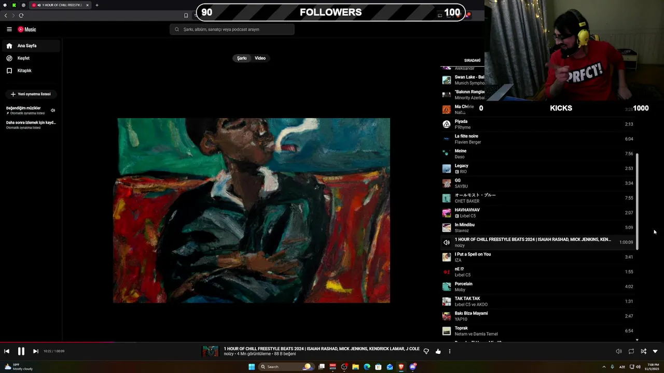
Task: Play I Put a Spell on You
Action: [537, 257]
